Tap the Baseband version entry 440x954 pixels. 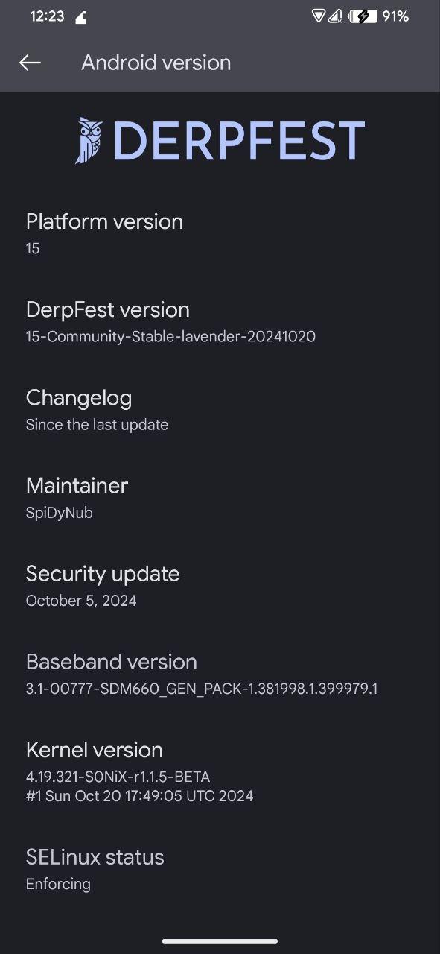(220, 674)
